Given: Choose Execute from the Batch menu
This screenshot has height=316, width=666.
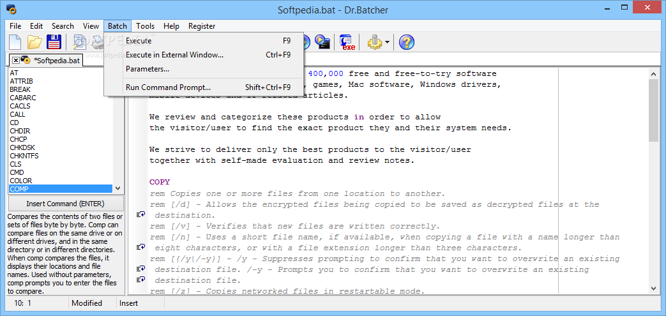Looking at the screenshot, I should click(204, 41).
